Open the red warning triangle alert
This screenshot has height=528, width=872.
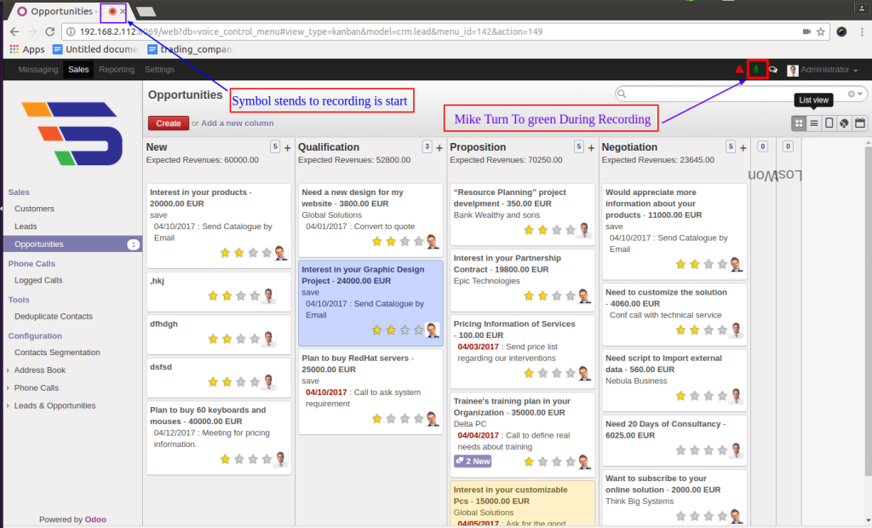click(x=739, y=70)
